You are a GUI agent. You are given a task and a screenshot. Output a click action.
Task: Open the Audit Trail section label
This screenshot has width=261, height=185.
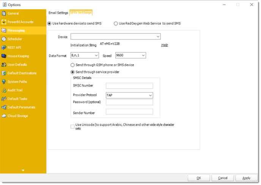pyautogui.click(x=15, y=90)
